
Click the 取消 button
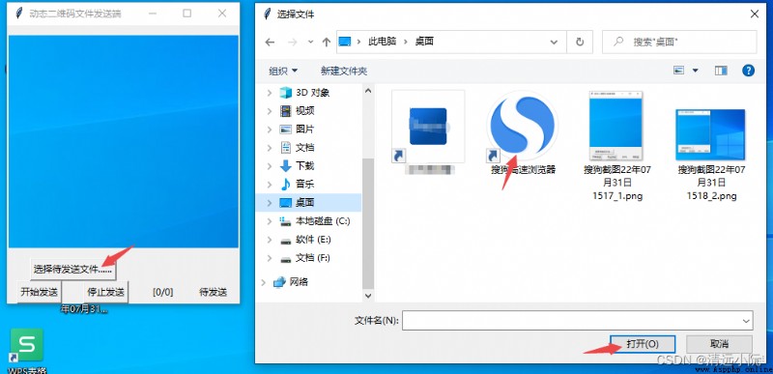(719, 344)
